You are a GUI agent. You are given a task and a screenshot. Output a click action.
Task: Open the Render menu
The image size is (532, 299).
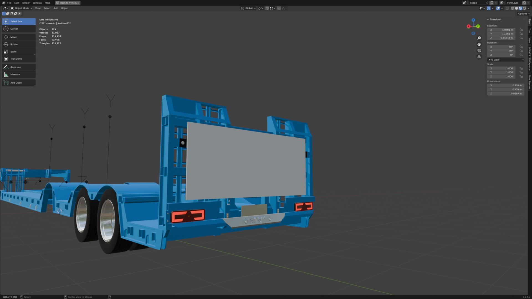point(25,3)
